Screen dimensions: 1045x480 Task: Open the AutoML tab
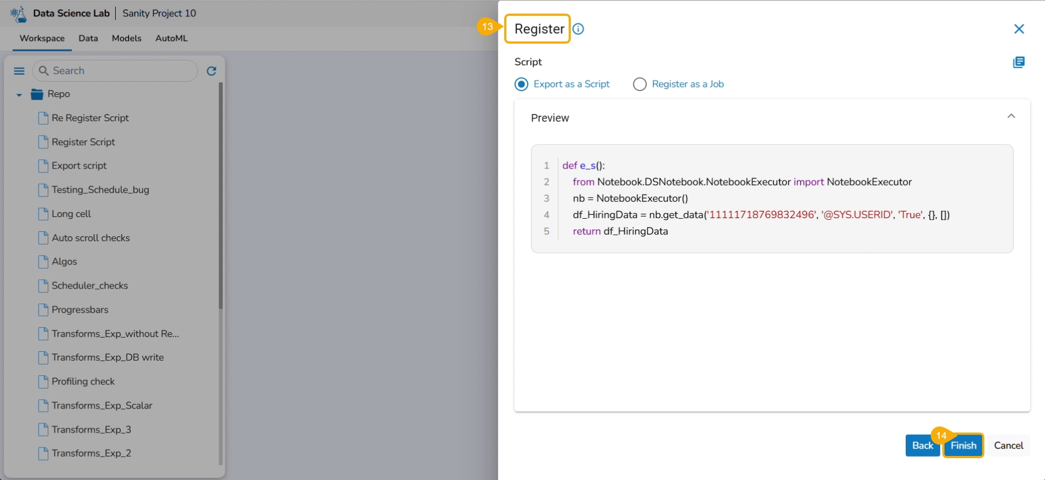[x=171, y=38]
